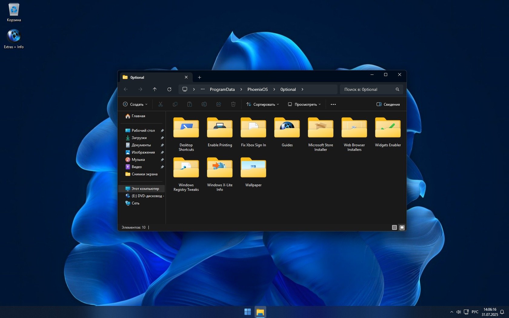Screen dimensions: 509x318
Task: Open the Widgets Enabler folder
Action: click(x=388, y=132)
